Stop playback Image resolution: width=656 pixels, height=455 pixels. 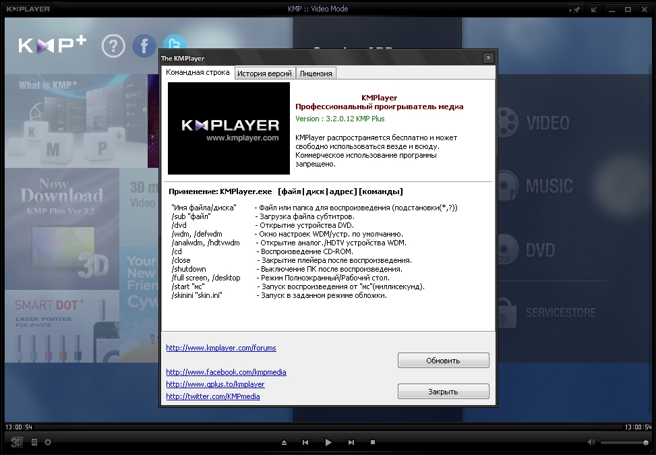[x=373, y=442]
